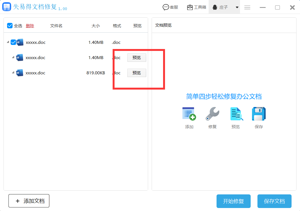Click 简单四步轻松修复办公文档 heading
This screenshot has height=211, width=300.
[x=224, y=96]
